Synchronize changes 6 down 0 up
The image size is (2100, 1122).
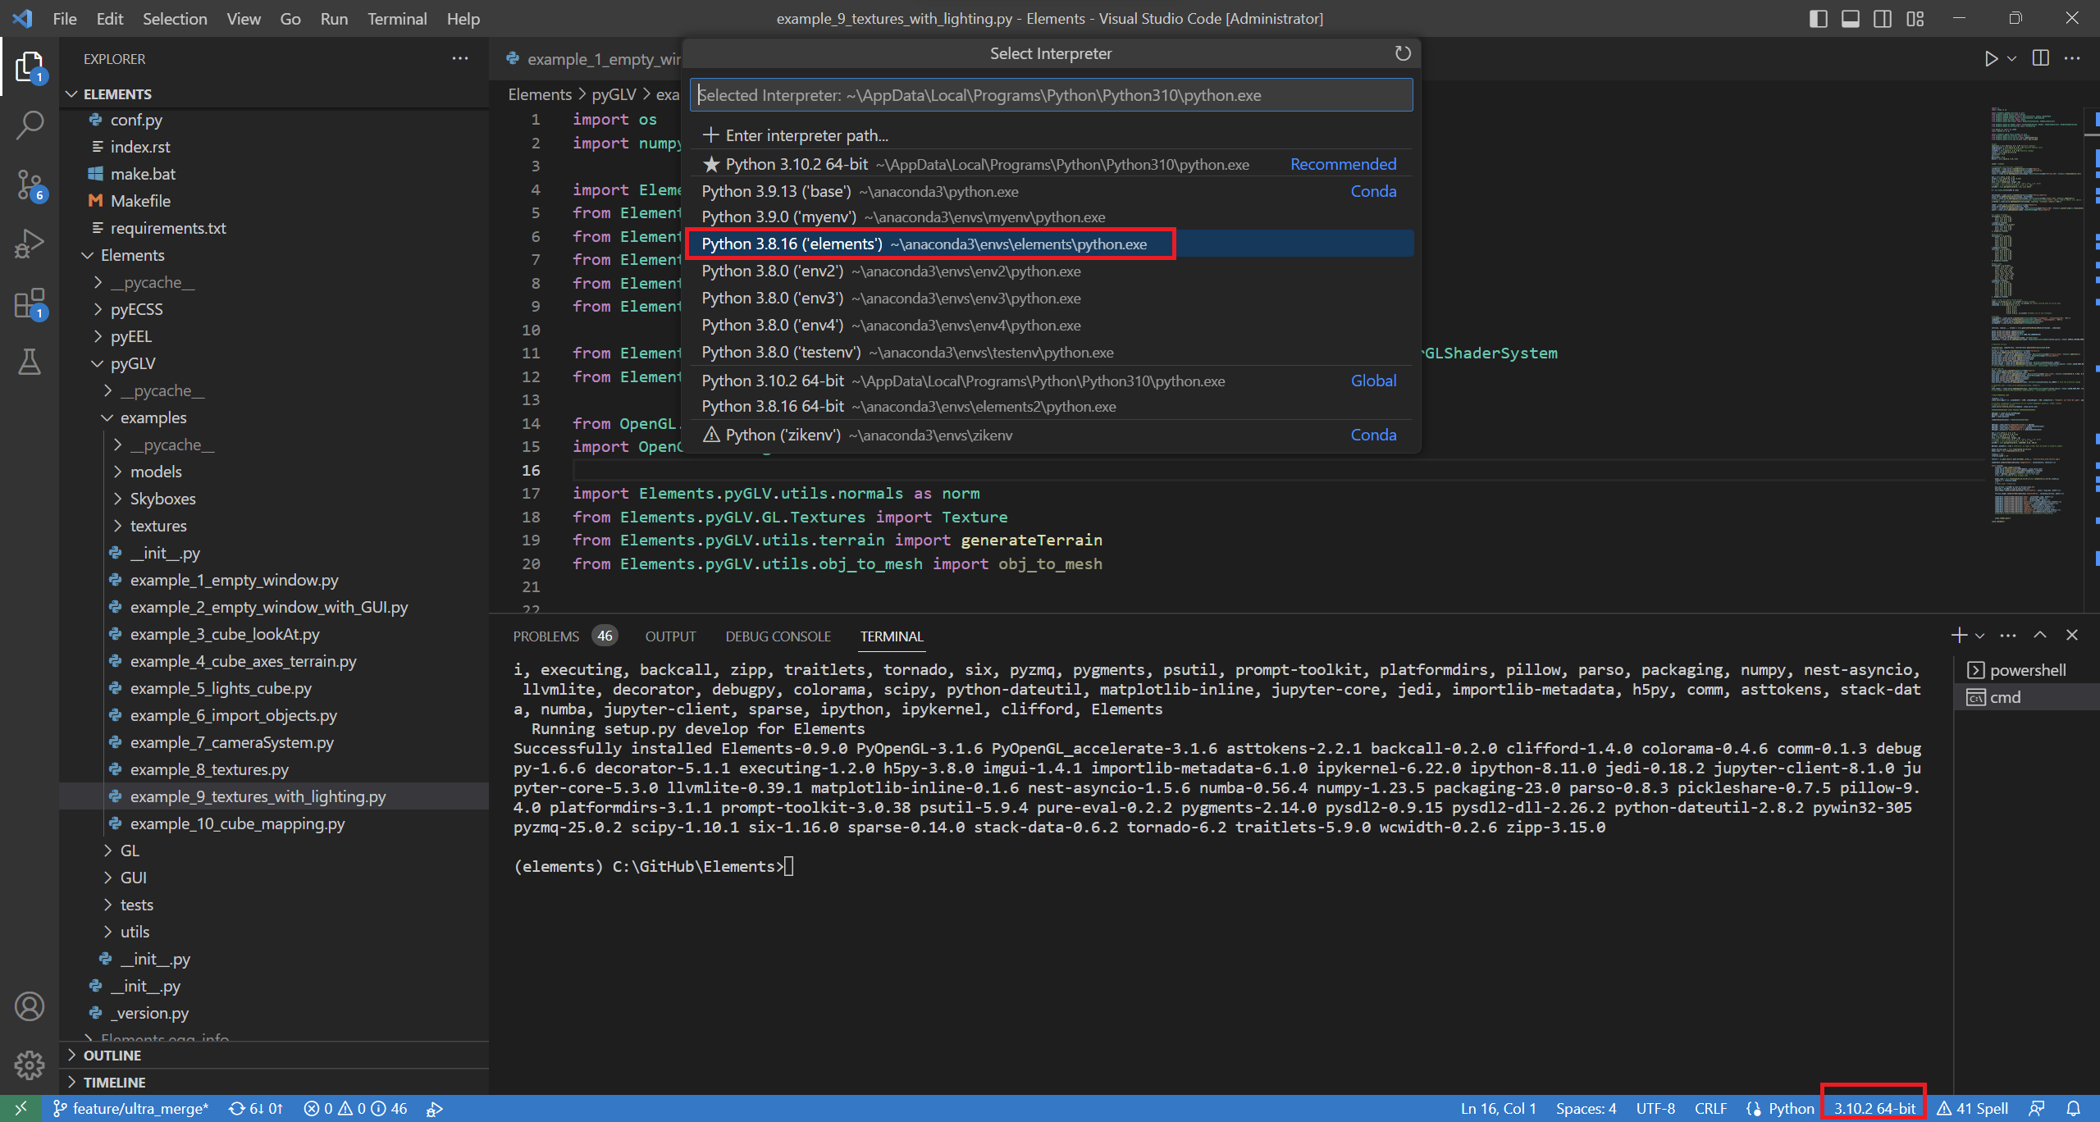pos(255,1109)
